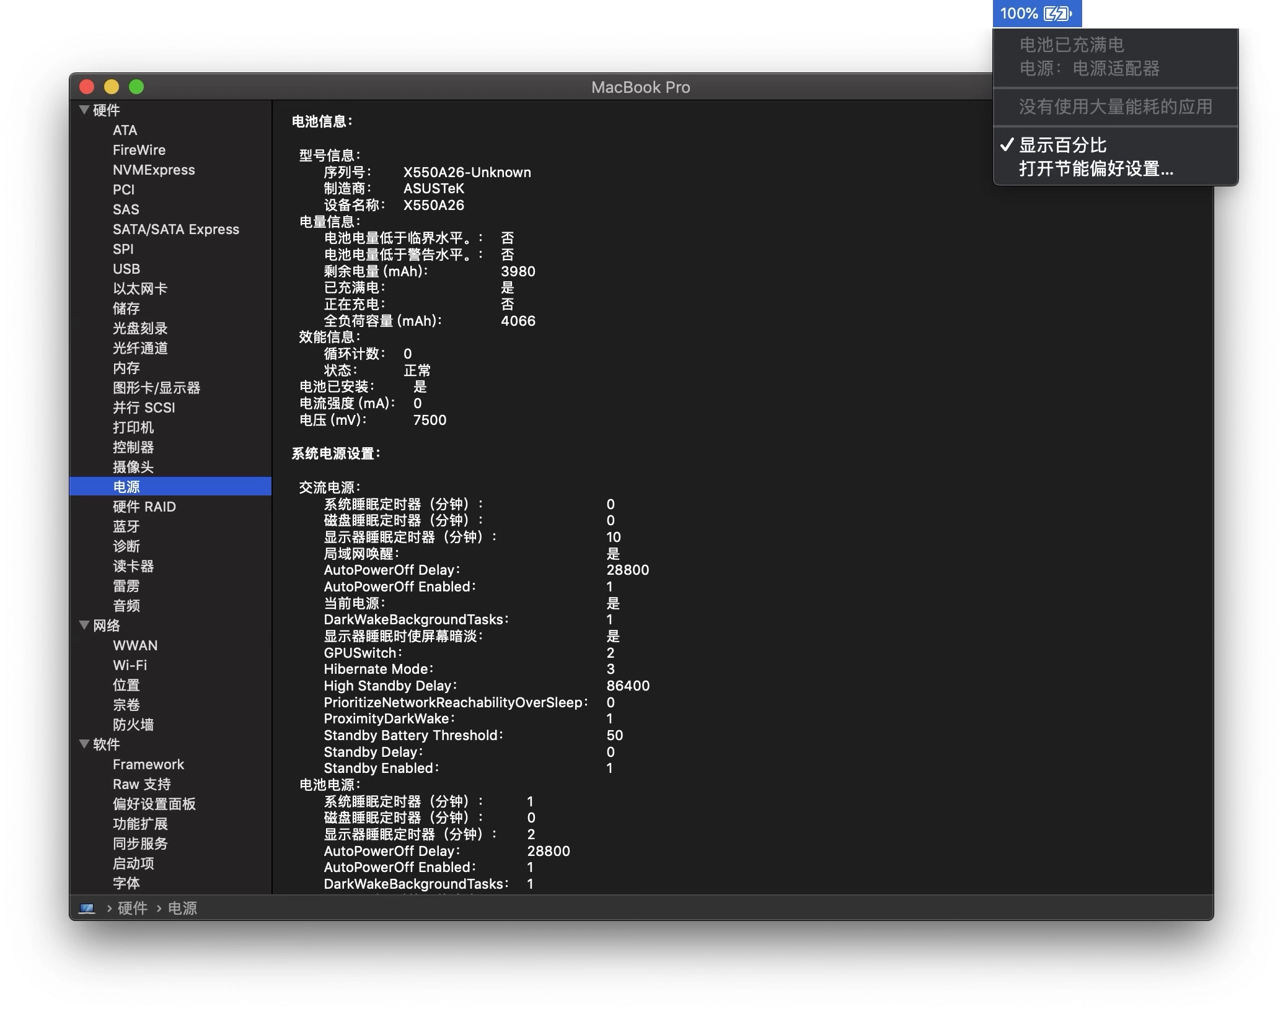Select ATA in the sidebar

click(x=125, y=130)
